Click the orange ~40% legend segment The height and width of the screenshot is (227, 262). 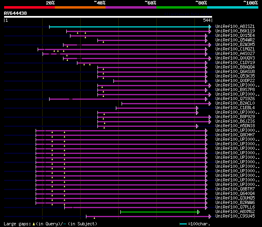click(80, 7)
